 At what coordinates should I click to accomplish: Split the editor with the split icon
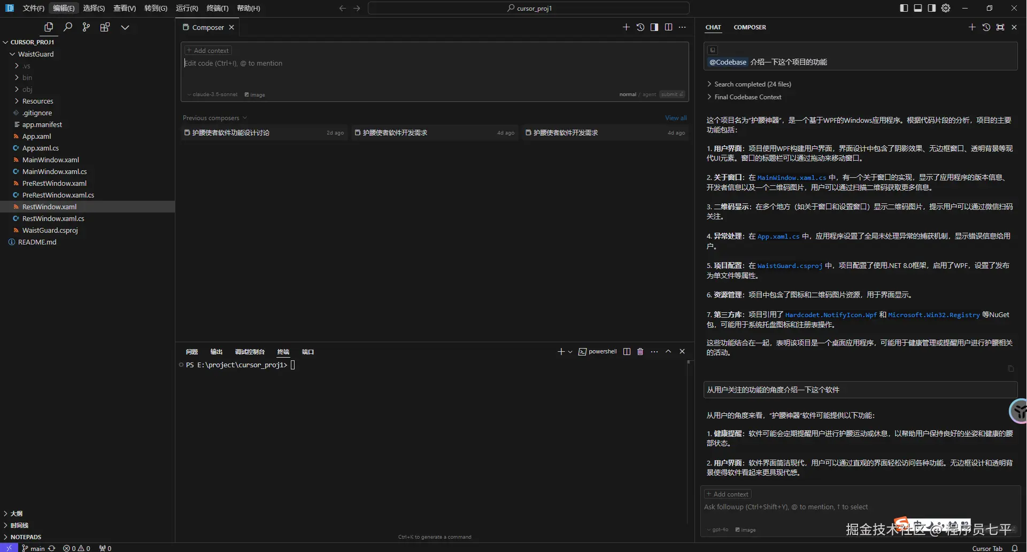coord(668,27)
